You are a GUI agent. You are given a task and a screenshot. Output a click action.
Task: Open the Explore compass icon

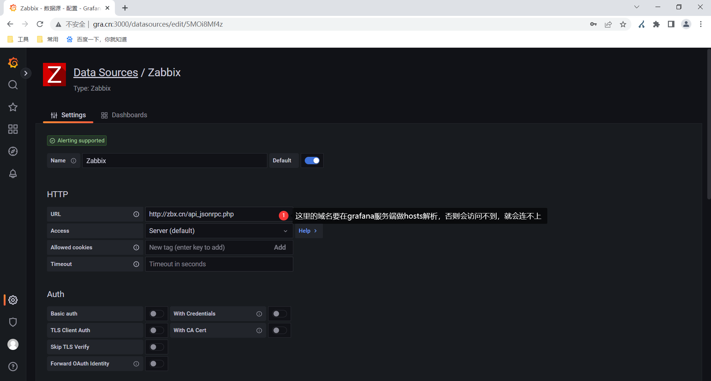tap(13, 151)
